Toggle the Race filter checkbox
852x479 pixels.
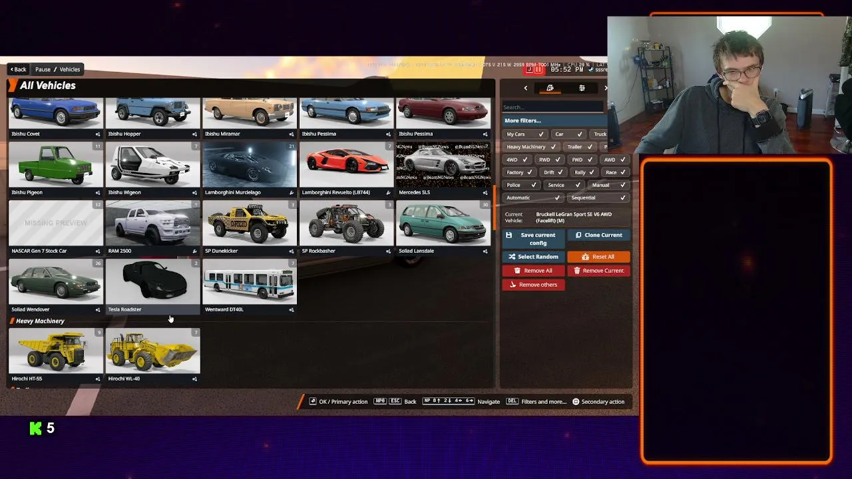pyautogui.click(x=616, y=172)
